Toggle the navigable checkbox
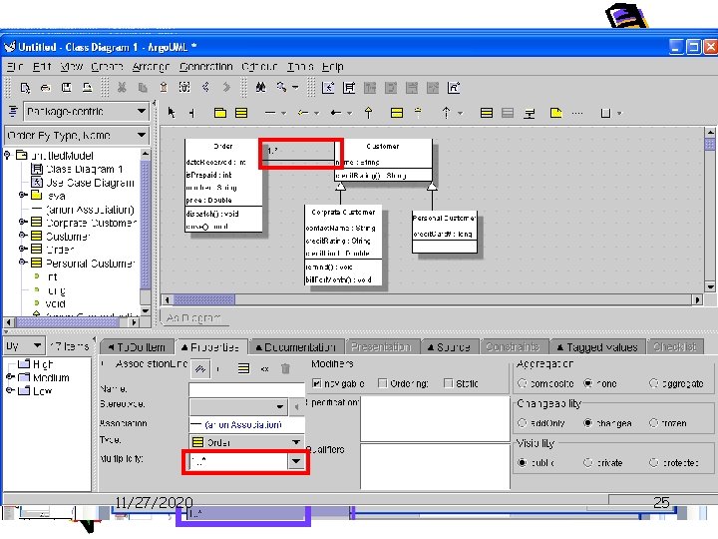The height and width of the screenshot is (539, 718). 316,383
